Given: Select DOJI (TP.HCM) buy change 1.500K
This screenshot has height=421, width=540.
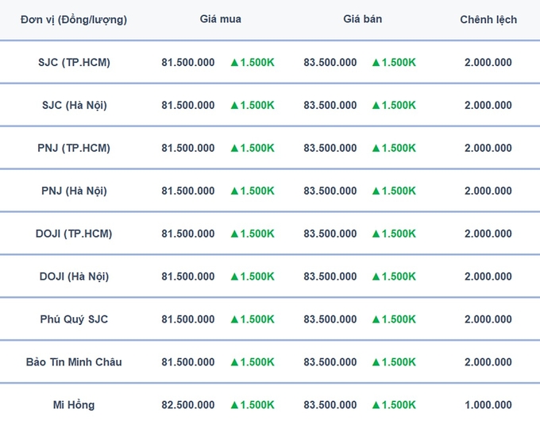Looking at the screenshot, I should coord(253,234).
